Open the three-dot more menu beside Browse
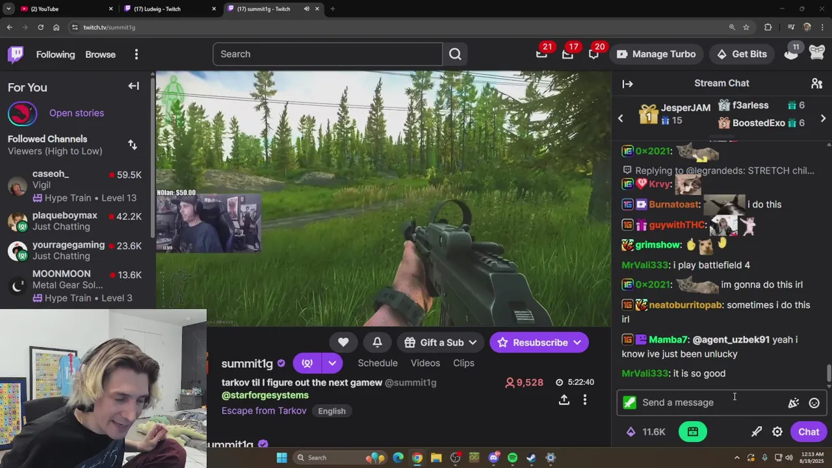The image size is (832, 468). click(x=136, y=55)
